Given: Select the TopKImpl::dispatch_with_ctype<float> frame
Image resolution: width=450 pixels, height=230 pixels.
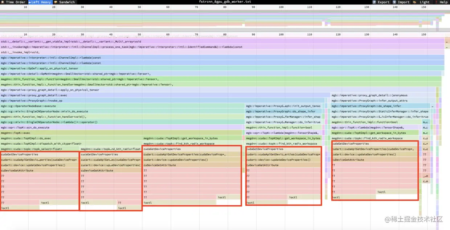Looking at the screenshot, I should point(71,144).
